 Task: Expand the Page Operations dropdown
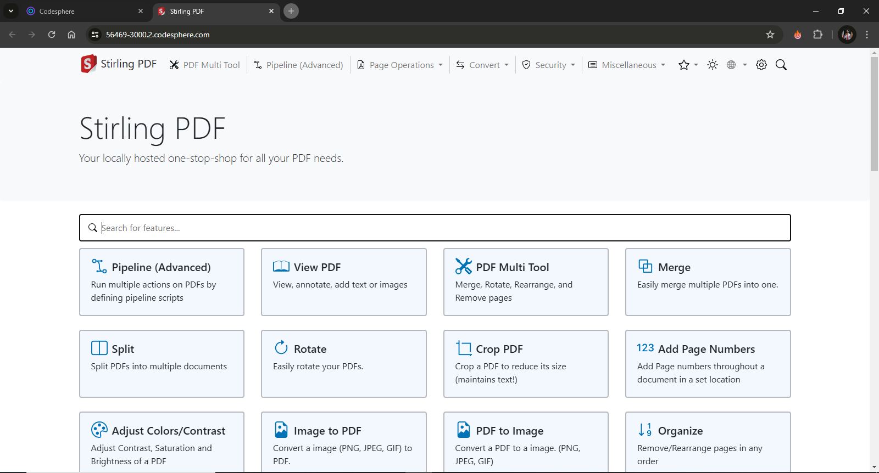(400, 65)
